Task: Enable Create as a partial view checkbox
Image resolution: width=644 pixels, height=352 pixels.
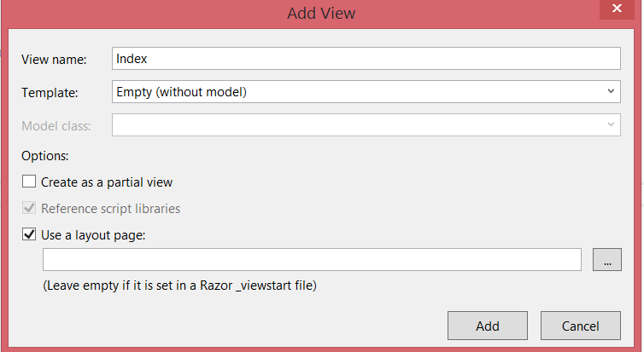Action: coord(29,182)
